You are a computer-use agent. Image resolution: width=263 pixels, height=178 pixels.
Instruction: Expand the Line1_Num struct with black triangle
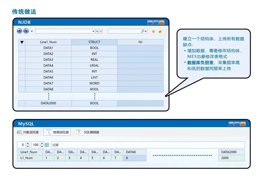coord(22,42)
